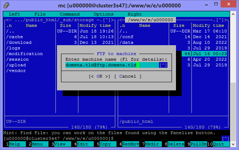Click right panel path /www/w/e/u000000

coord(150,20)
